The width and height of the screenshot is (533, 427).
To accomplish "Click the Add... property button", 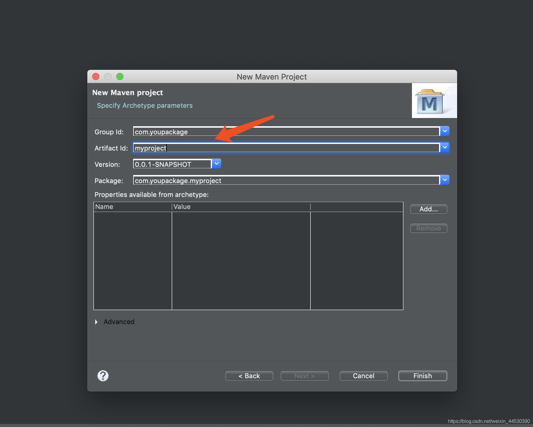I will [429, 209].
